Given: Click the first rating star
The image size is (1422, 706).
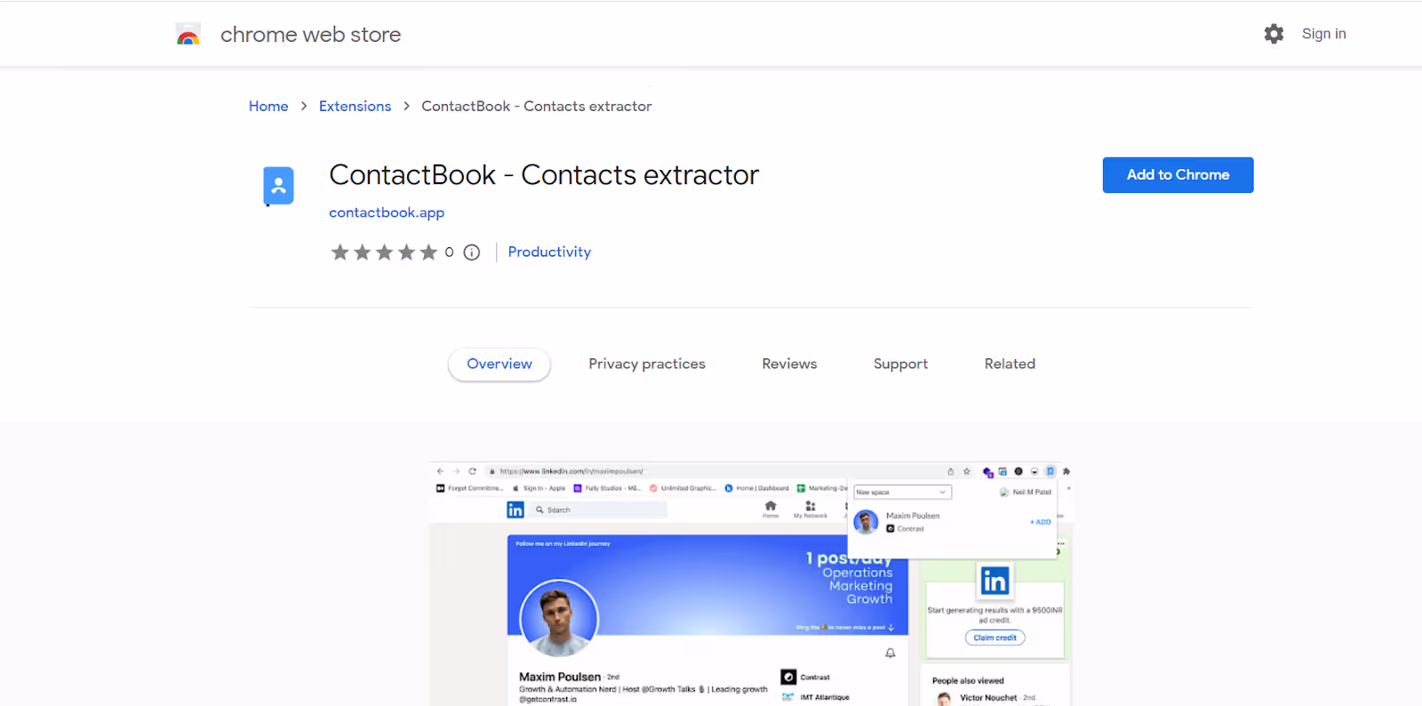Looking at the screenshot, I should coord(340,253).
